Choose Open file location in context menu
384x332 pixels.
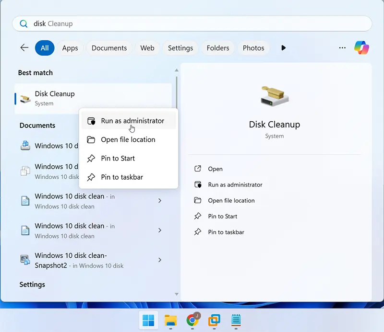(x=129, y=139)
